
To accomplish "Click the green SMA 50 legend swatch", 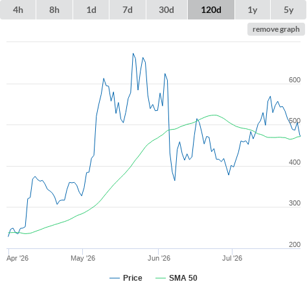I will [161, 278].
